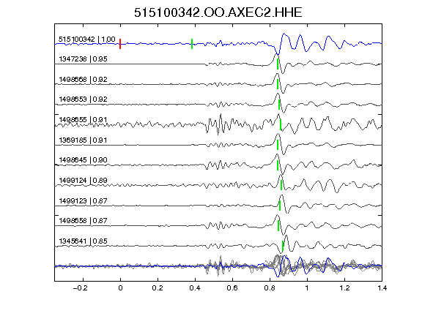Click the x-axis tick label 0.8
Image resolution: width=422 pixels, height=316 pixels.
pyautogui.click(x=270, y=288)
